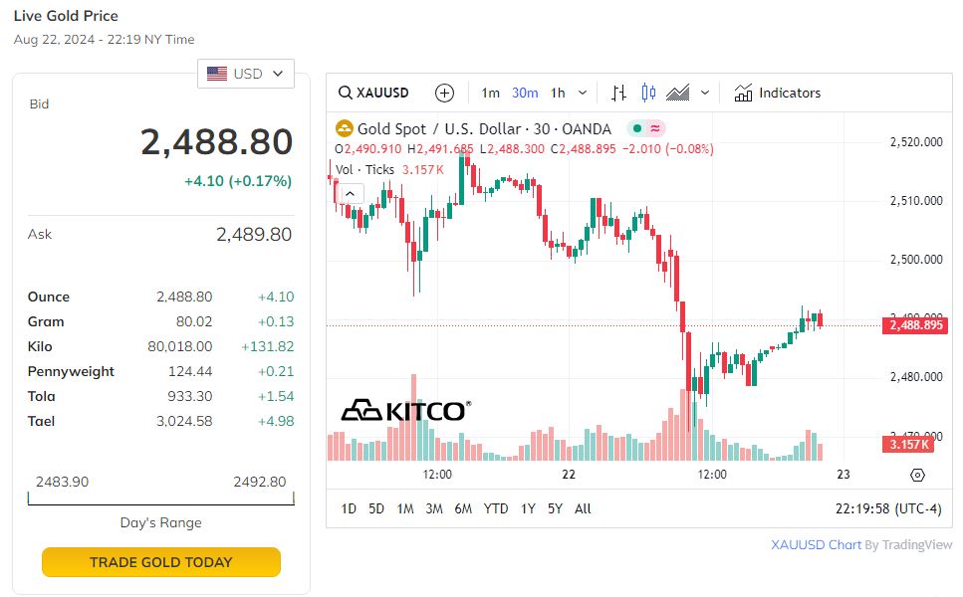
Task: Toggle the market status indicator pill
Action: 646,128
